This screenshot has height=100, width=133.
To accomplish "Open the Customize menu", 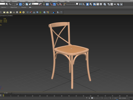I will pos(55,1).
